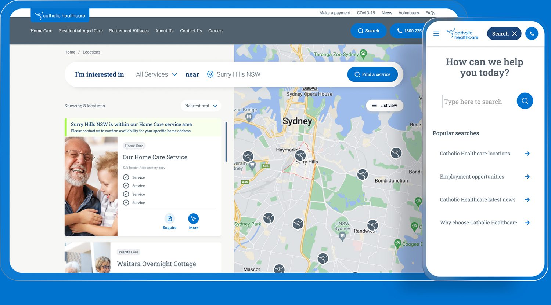
Task: Click the Catholic Healthcare logo in header
Action: click(60, 15)
